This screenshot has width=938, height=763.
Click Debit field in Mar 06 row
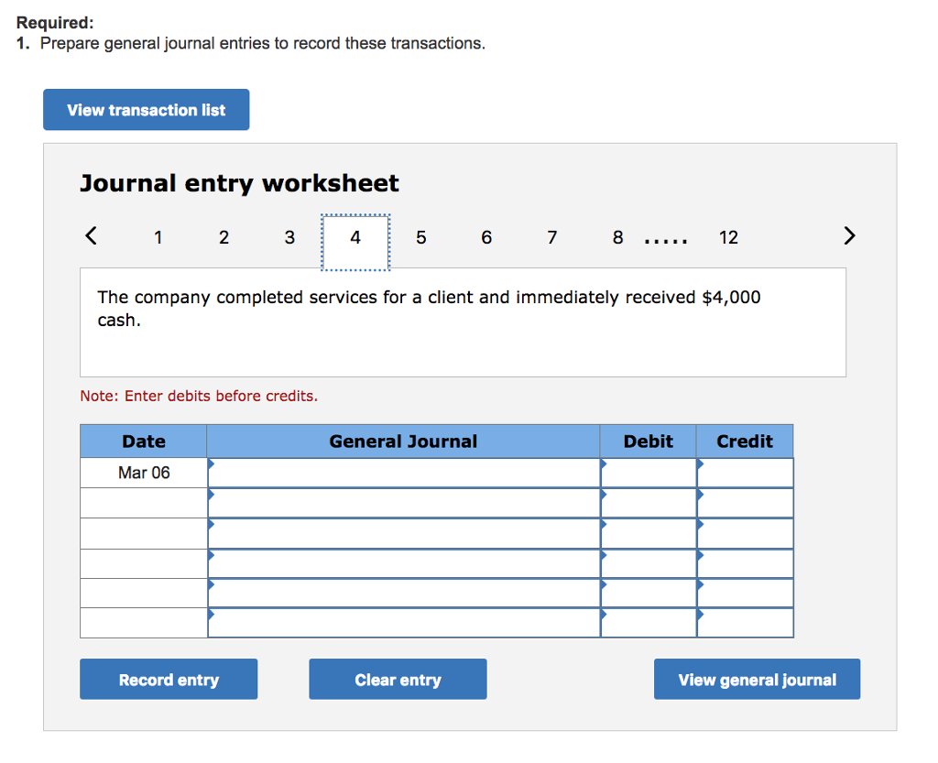point(649,473)
